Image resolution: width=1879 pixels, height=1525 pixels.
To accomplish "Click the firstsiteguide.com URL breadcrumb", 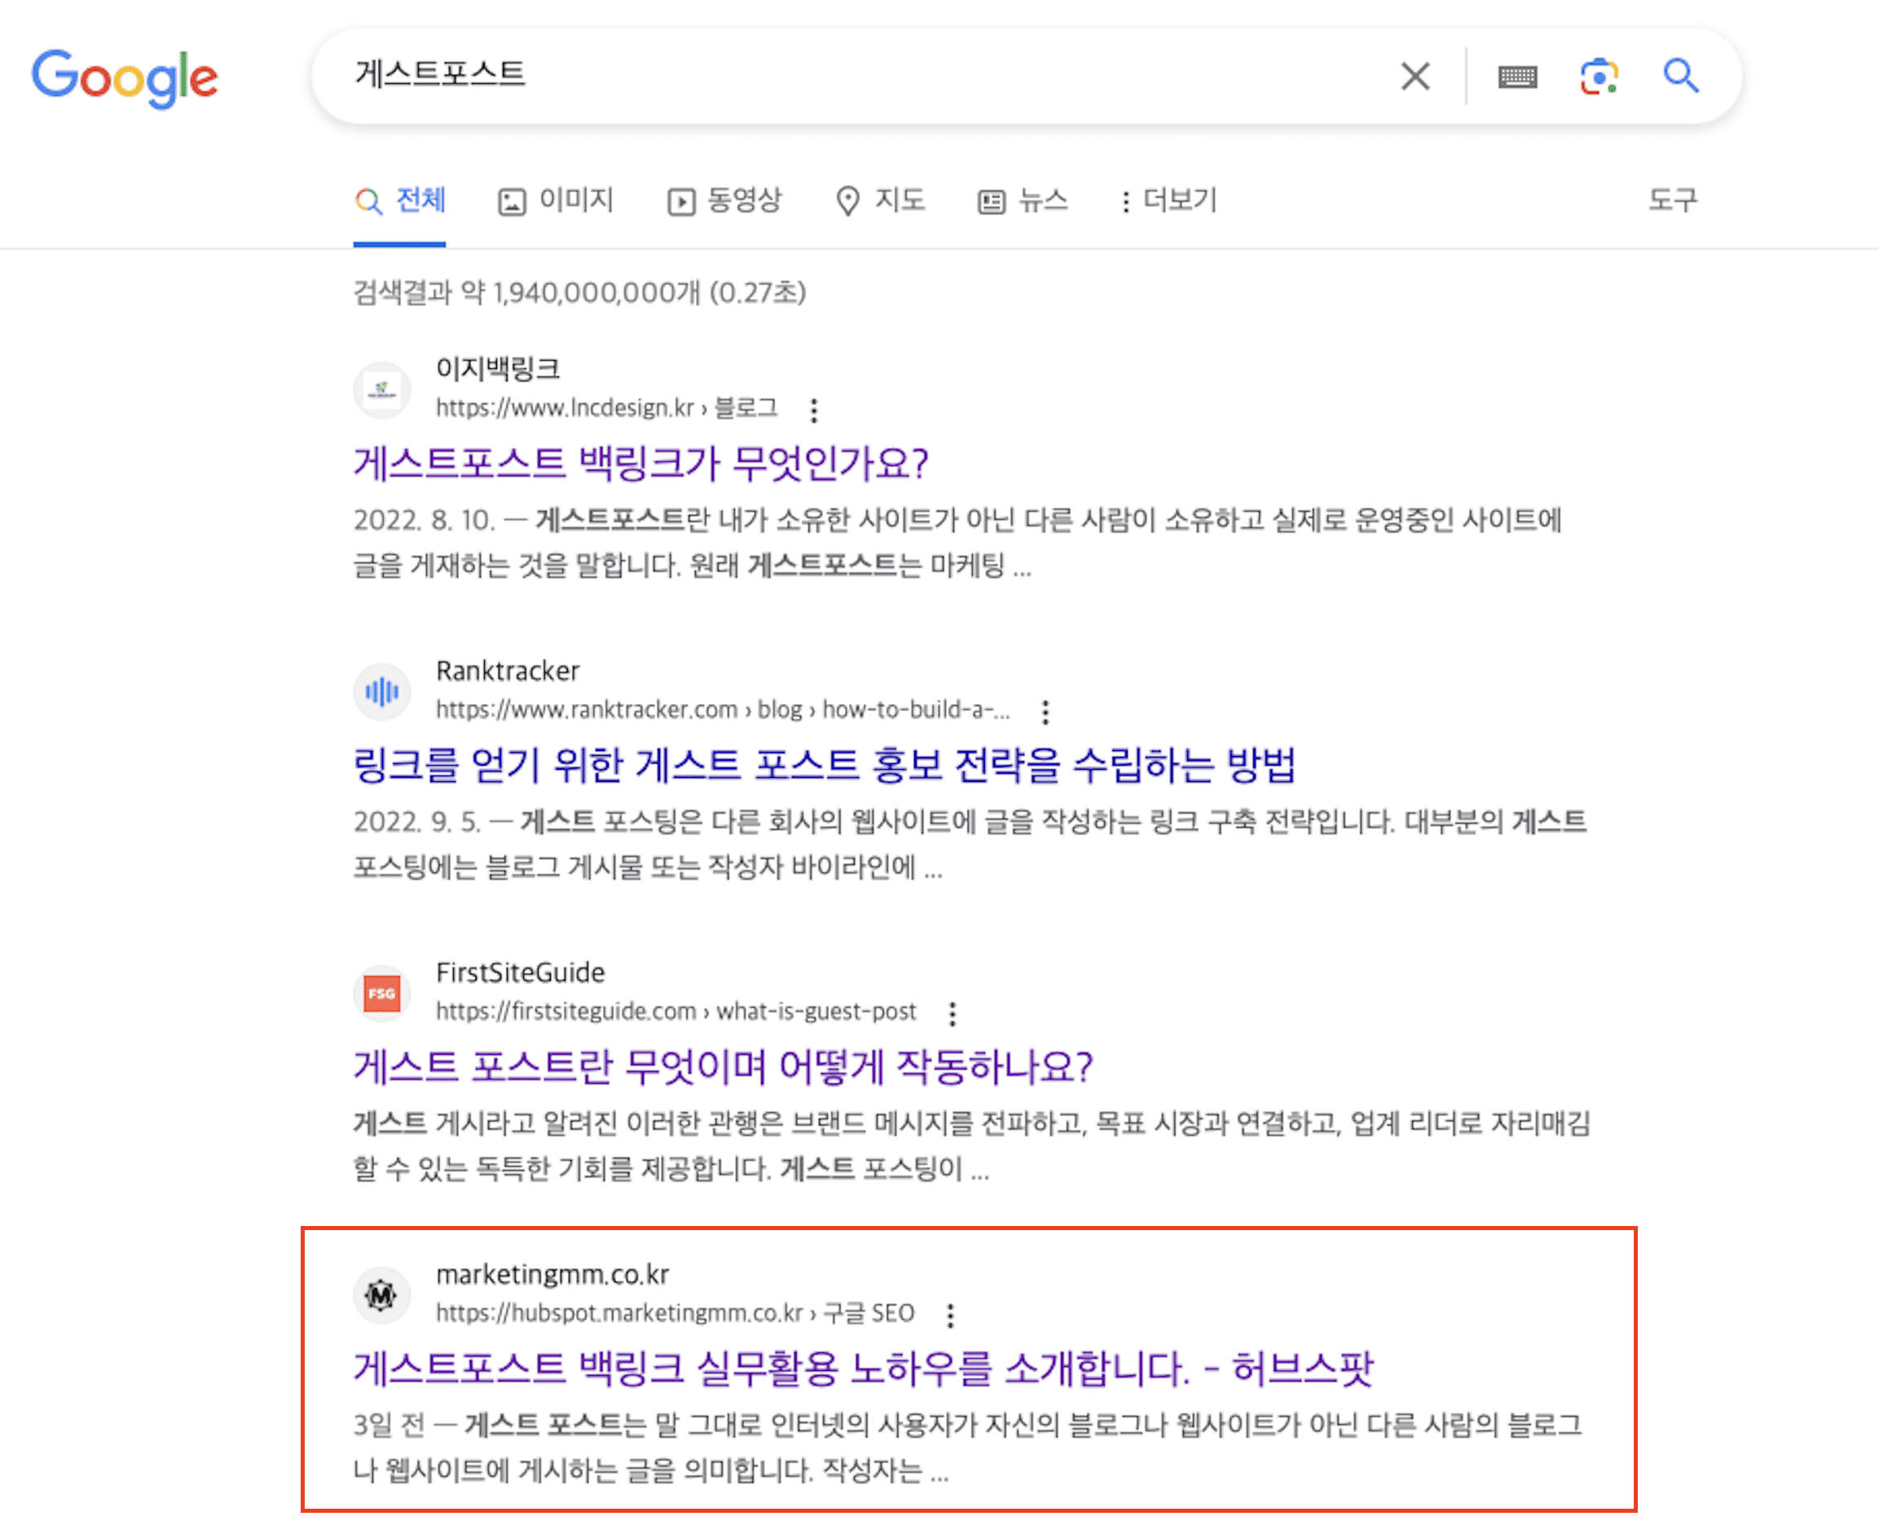I will click(x=675, y=1012).
